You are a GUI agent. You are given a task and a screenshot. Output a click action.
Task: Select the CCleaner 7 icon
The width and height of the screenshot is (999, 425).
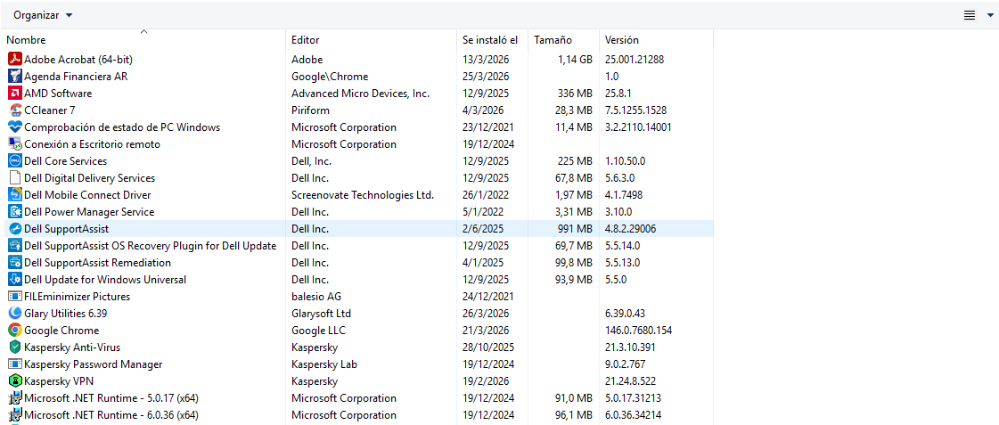pyautogui.click(x=14, y=110)
